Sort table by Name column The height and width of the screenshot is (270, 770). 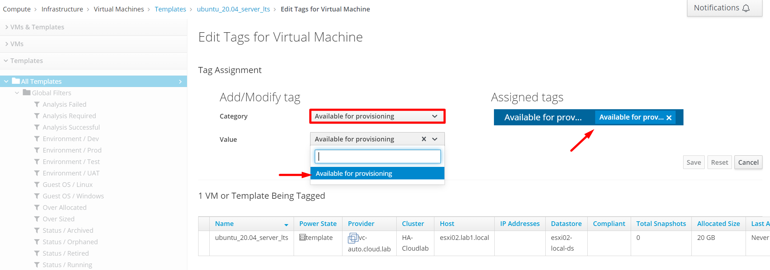point(224,223)
